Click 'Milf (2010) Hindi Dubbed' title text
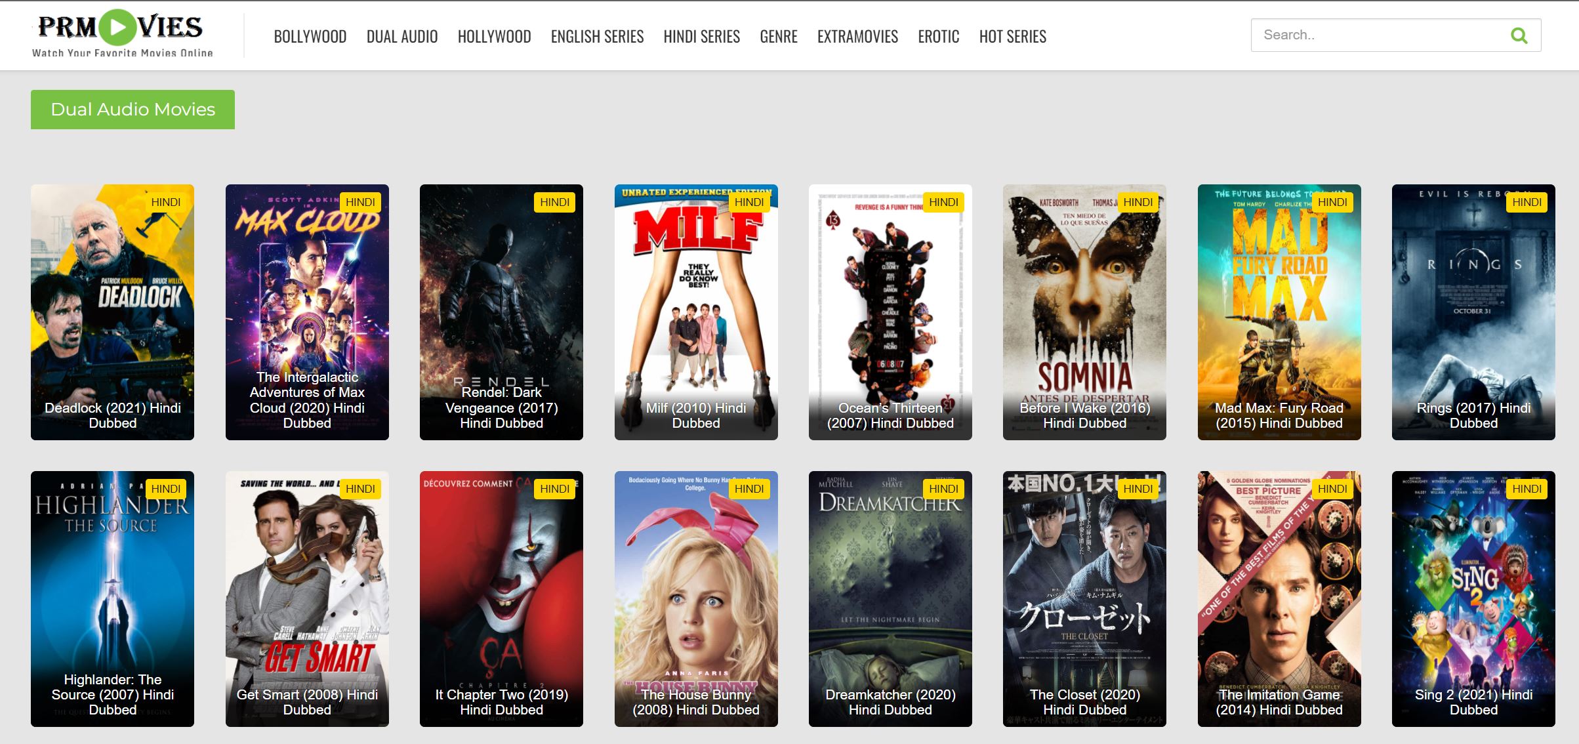 696,415
